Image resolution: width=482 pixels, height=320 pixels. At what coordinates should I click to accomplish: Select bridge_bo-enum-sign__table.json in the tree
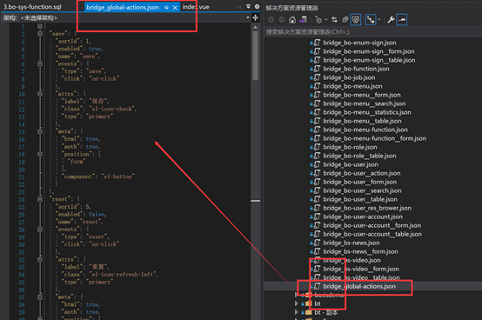tap(369, 60)
